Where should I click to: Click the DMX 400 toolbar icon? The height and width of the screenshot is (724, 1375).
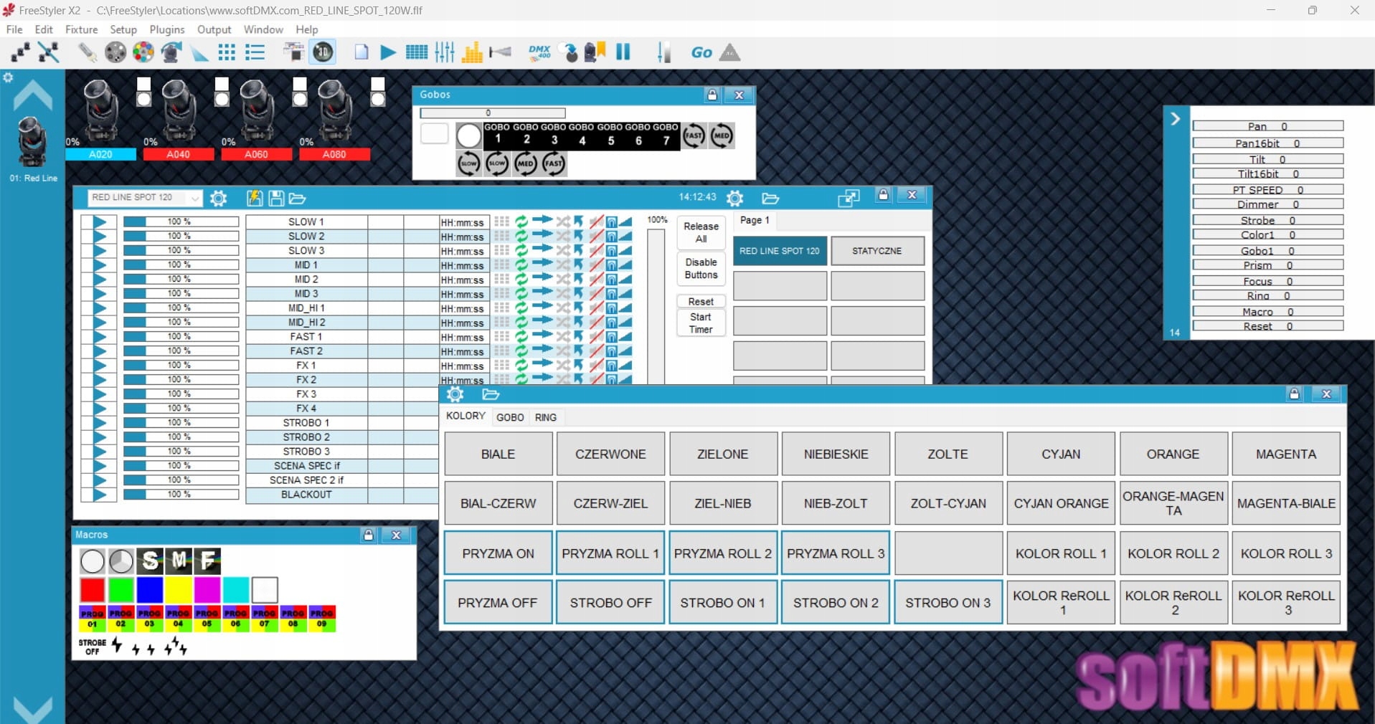click(539, 52)
